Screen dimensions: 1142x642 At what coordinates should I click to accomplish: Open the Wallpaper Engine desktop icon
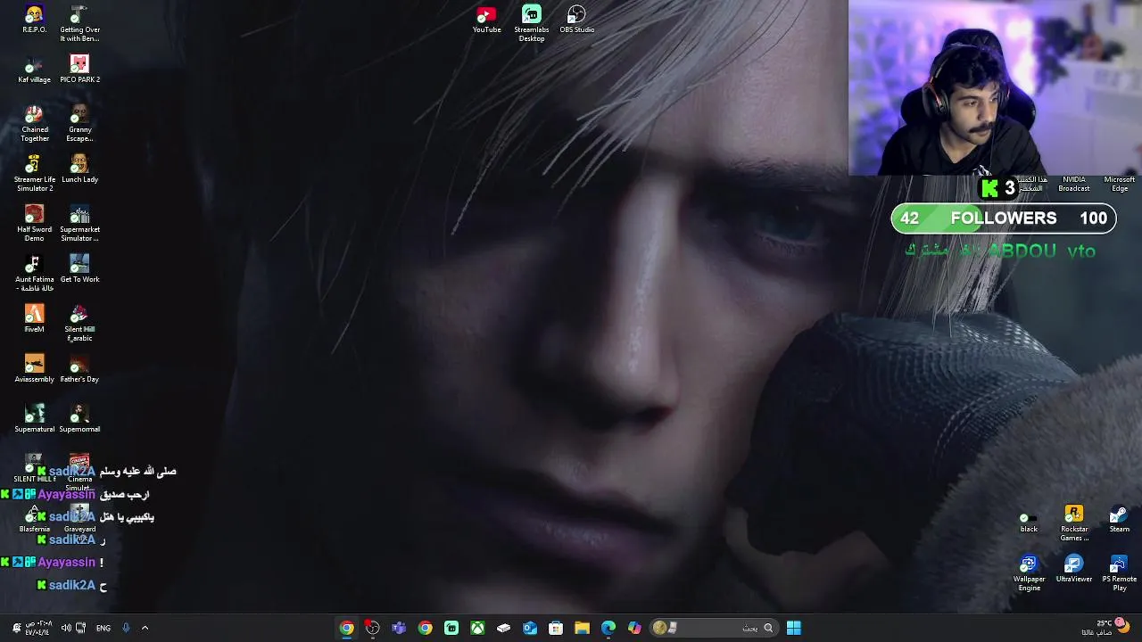(x=1029, y=573)
